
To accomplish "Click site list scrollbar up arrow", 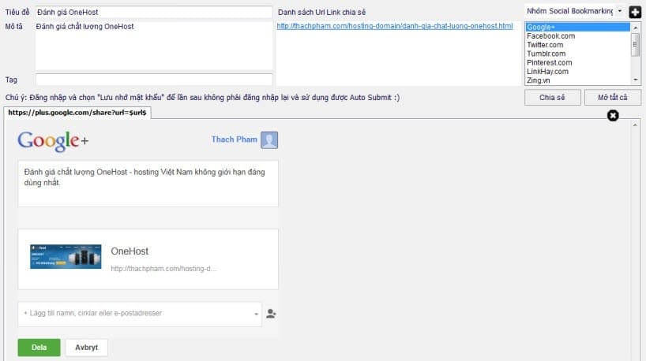I will [635, 28].
